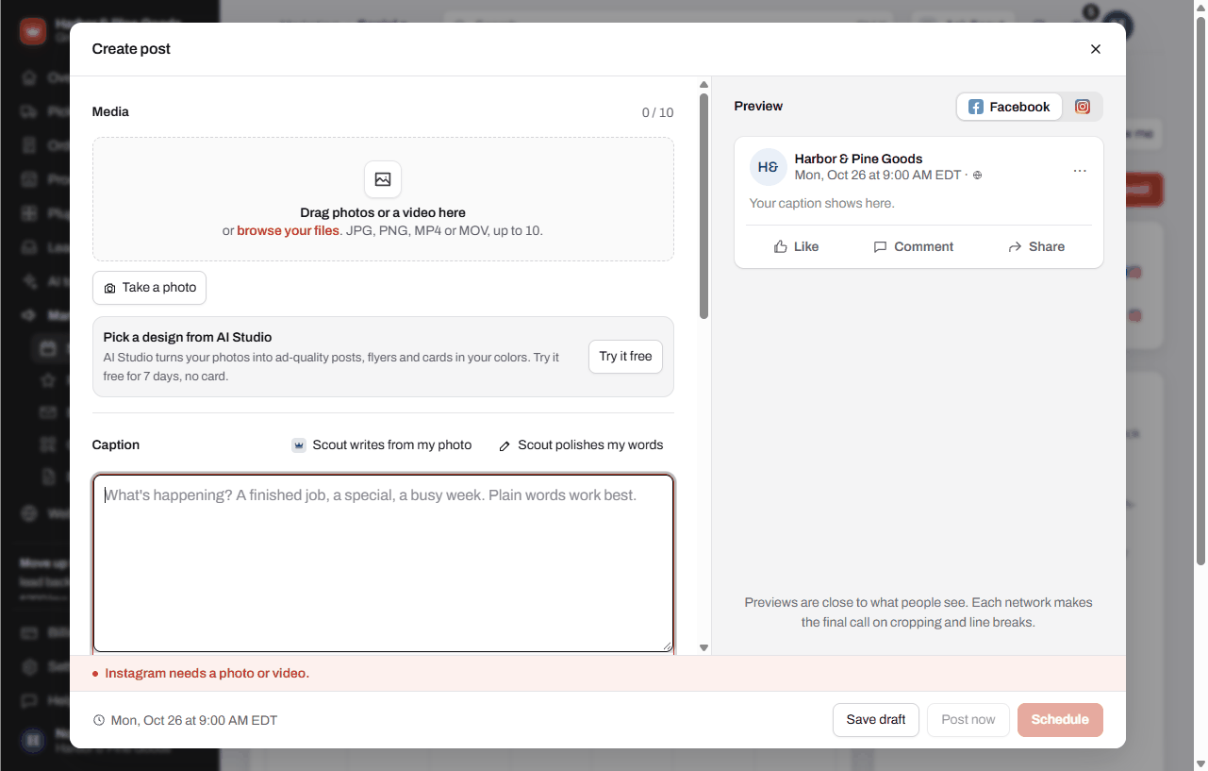Open the Instagram preview tab
Screen dimensions: 1208x771
1083,107
